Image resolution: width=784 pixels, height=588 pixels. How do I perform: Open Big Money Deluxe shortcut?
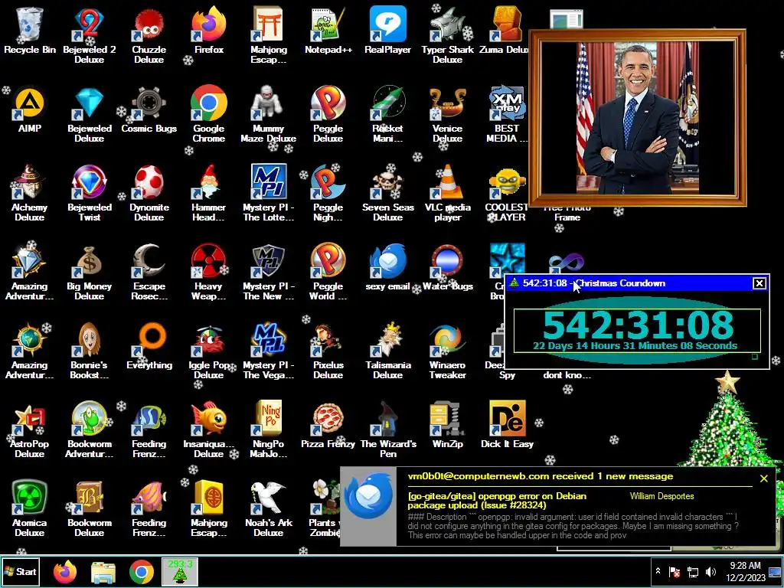point(89,272)
